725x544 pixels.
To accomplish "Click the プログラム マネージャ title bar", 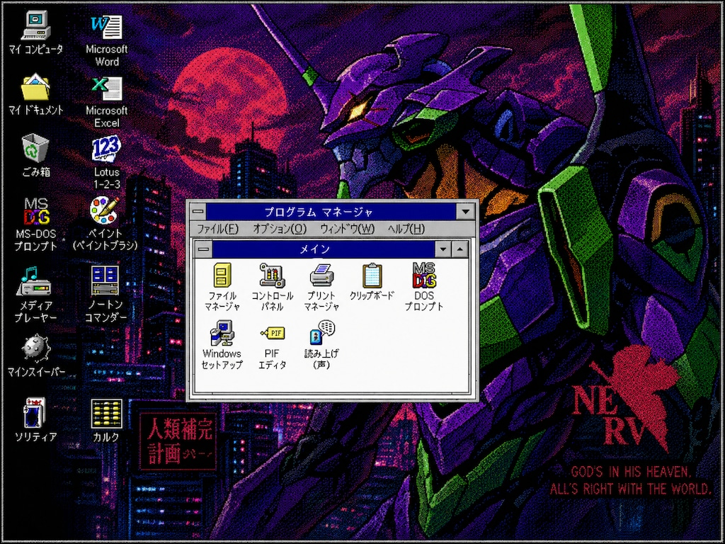I will point(331,212).
